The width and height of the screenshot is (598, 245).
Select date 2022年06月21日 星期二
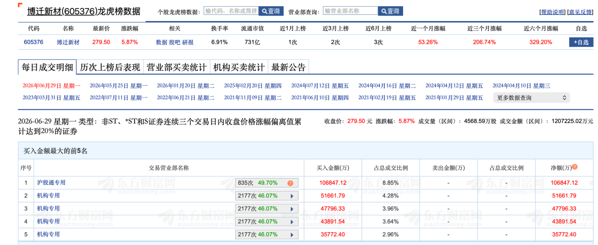(185, 97)
